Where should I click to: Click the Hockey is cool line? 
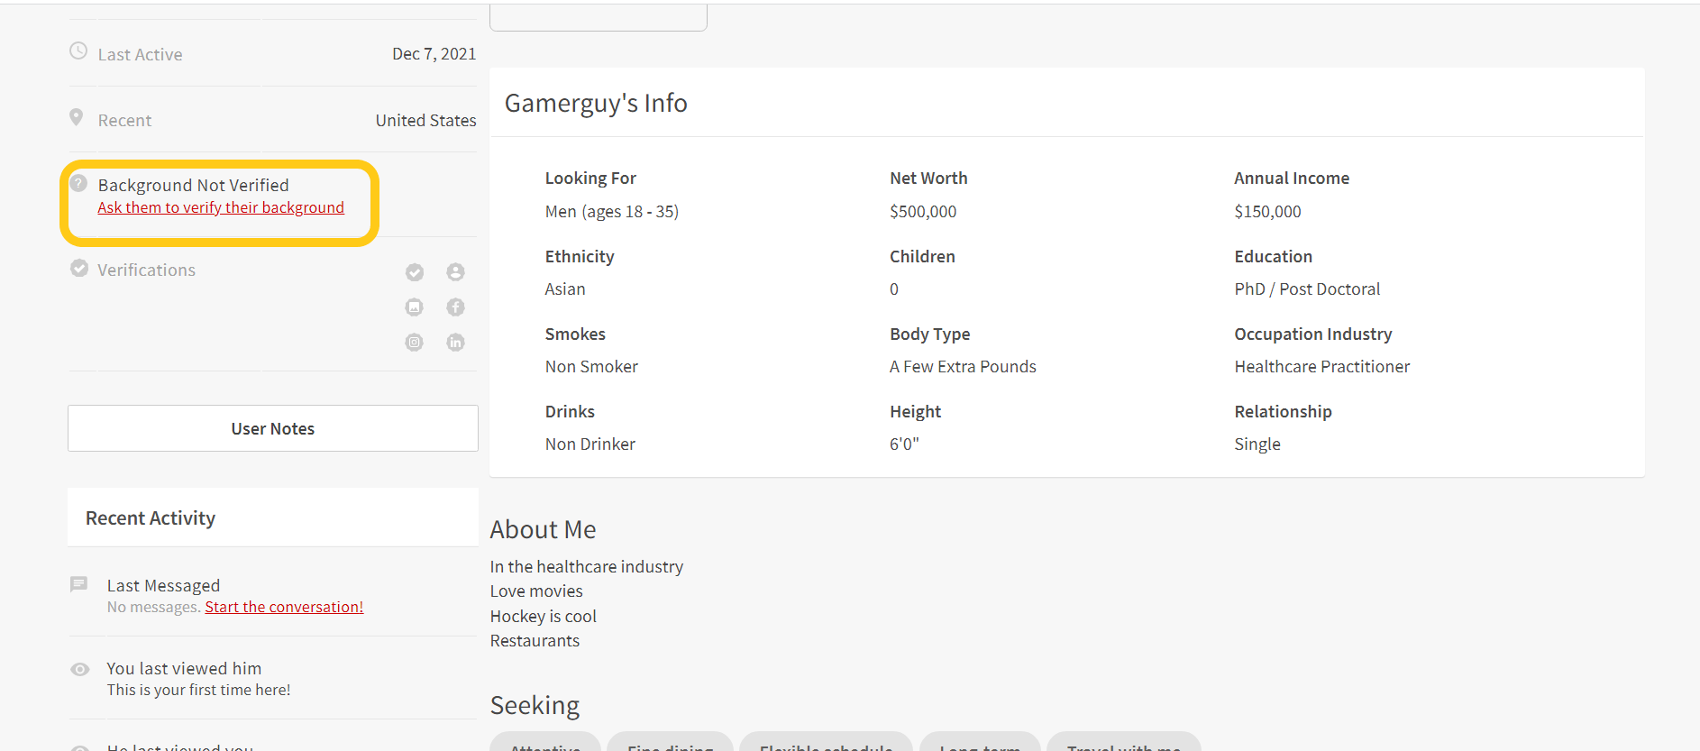[x=544, y=616]
